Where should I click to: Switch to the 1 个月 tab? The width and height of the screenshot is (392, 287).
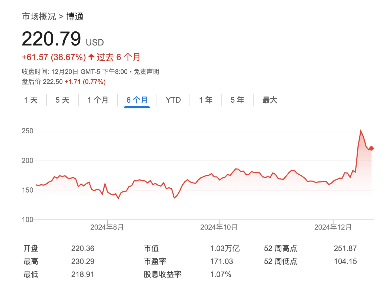(x=98, y=100)
